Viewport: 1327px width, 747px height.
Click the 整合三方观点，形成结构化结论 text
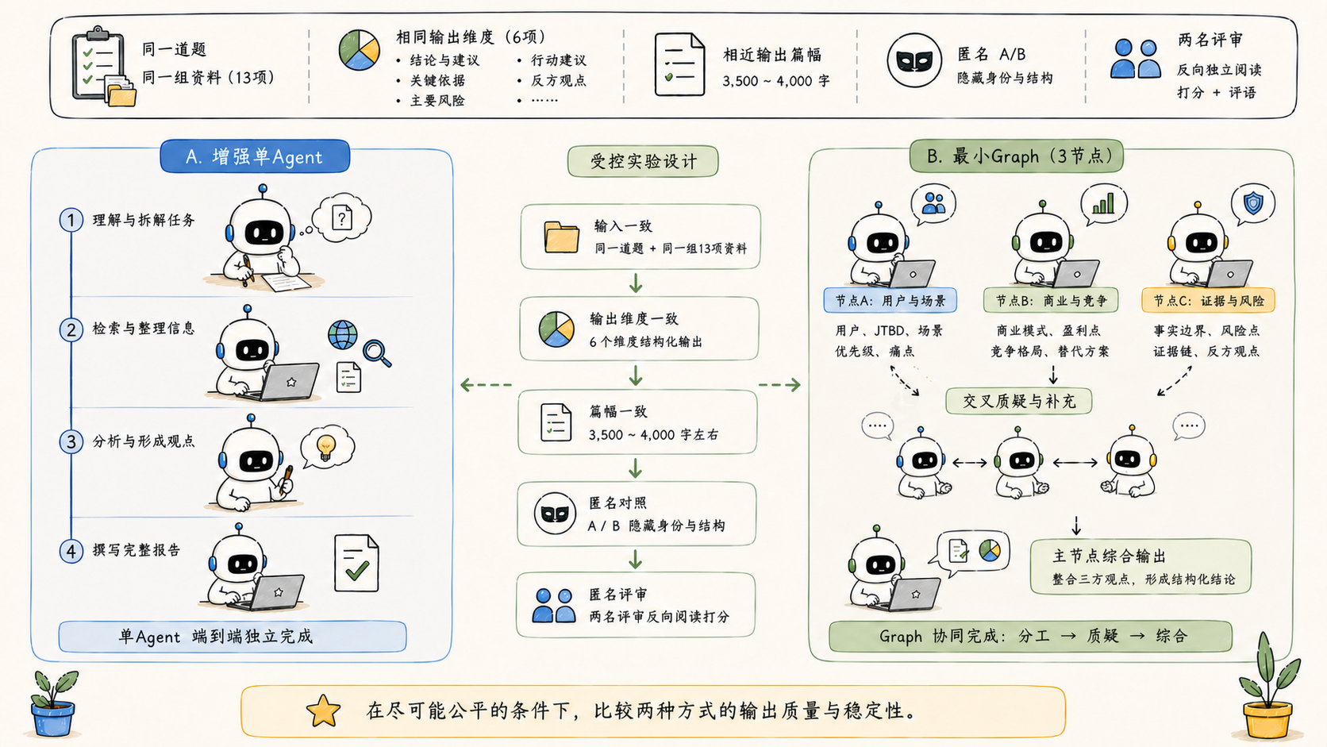pyautogui.click(x=1144, y=580)
